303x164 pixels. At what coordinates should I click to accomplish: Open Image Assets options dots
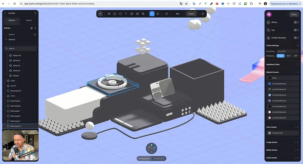click(x=295, y=142)
